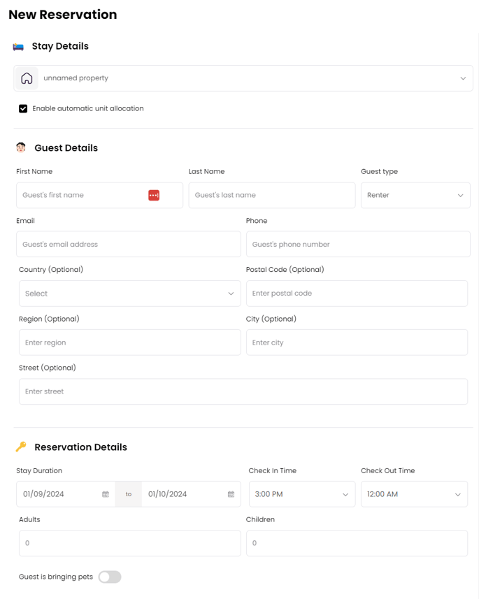Screen dimensions: 479x599
Task: Click the Guest's last name field
Action: [x=272, y=195]
